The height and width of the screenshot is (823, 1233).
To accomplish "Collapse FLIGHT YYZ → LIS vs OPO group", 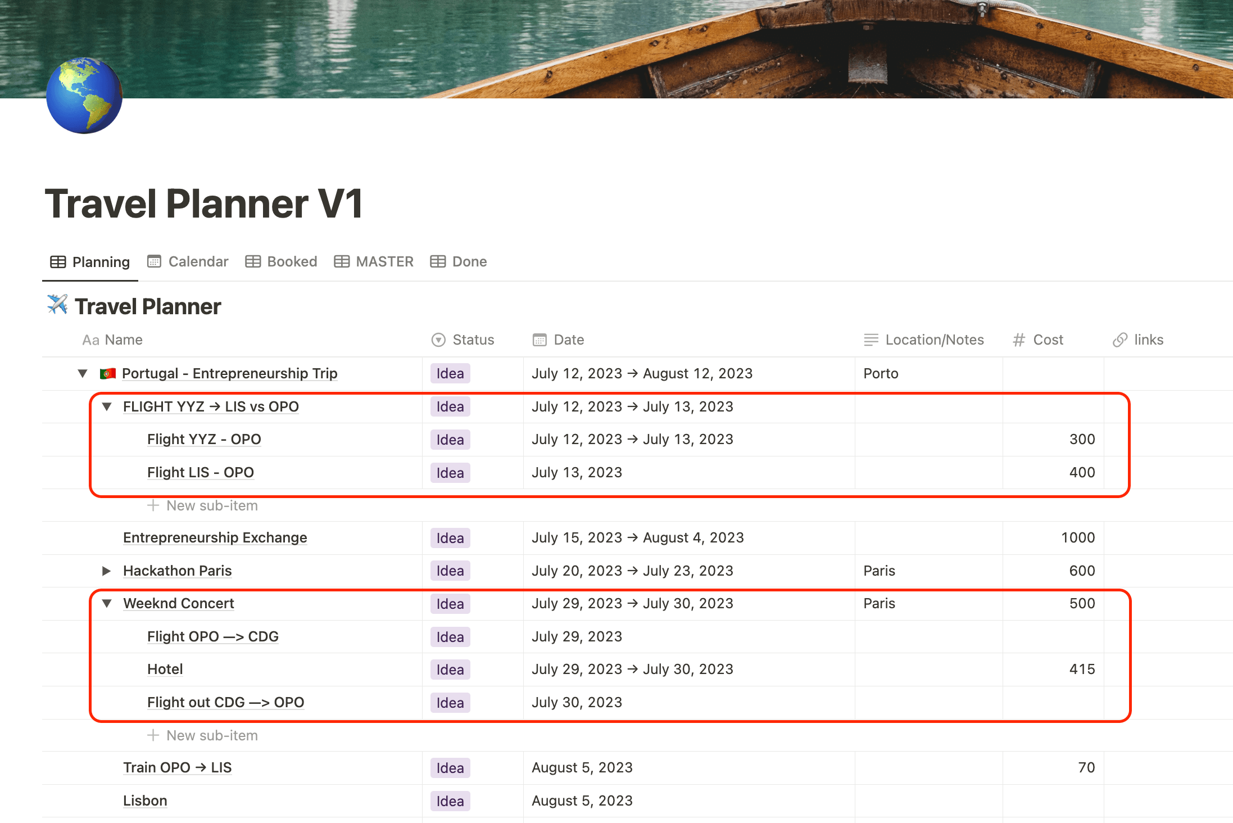I will 107,406.
